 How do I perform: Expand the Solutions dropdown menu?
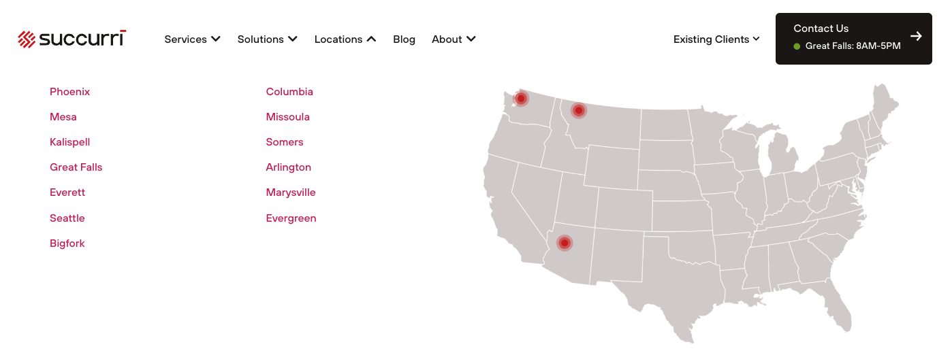coord(267,39)
